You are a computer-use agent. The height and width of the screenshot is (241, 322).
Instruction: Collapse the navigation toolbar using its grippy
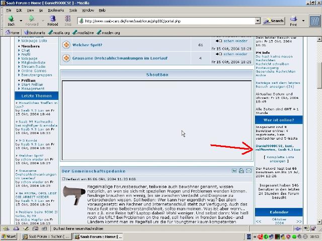(2, 21)
